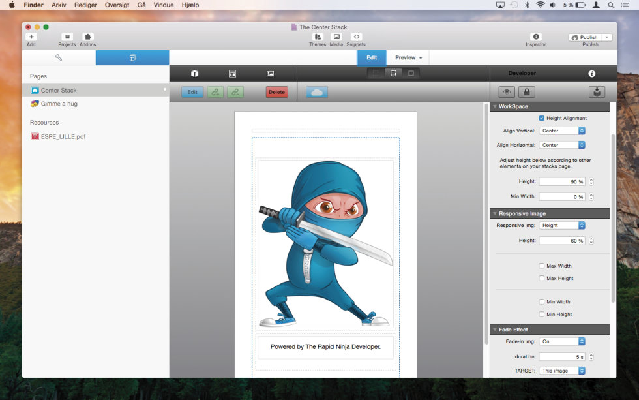Click the Center Stack home page icon
Viewport: 639px width, 400px height.
pos(35,90)
